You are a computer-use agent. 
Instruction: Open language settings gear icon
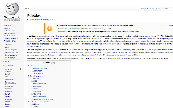[x=20, y=69]
